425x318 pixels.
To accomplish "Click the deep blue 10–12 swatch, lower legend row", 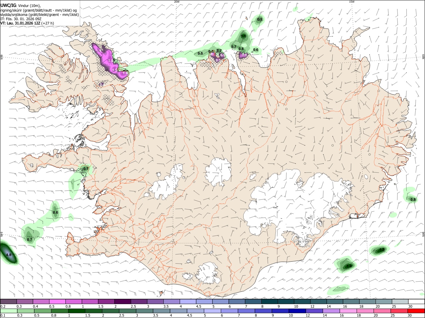I will point(297,311).
